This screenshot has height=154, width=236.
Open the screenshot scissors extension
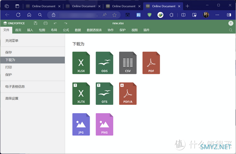pyautogui.click(x=128, y=15)
